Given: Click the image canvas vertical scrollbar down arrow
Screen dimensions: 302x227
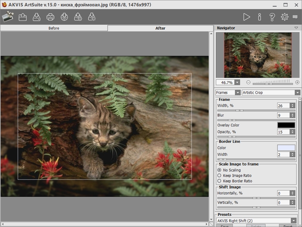Looking at the screenshot, I should tap(211, 219).
